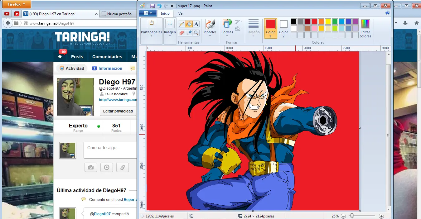Click the camera icon under Comparte algo
Screen dimensions: 421x219
(x=91, y=167)
